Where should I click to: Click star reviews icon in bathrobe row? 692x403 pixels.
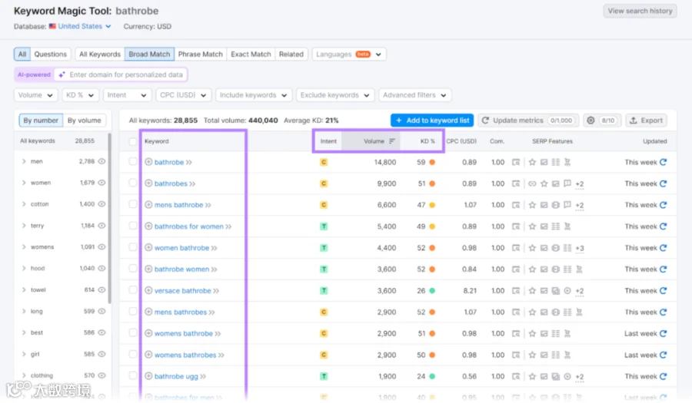click(x=532, y=162)
